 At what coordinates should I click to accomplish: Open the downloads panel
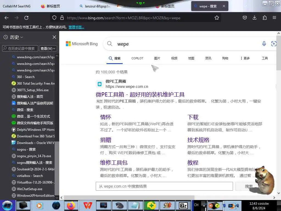coord(254,18)
